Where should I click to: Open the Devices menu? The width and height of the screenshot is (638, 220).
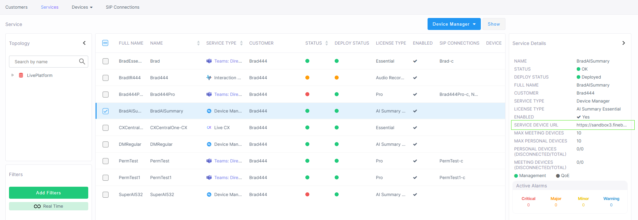click(x=82, y=7)
